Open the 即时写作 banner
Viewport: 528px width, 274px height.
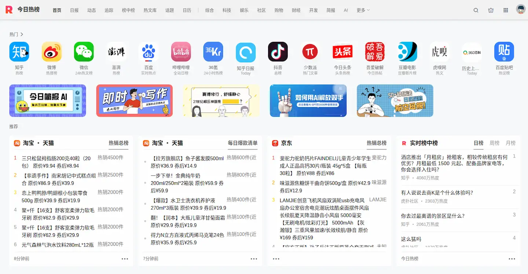click(135, 101)
